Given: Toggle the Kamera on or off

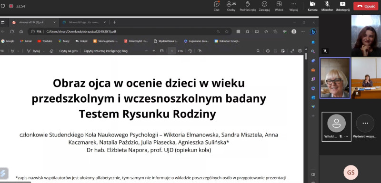Looking at the screenshot, I should click(312, 6).
